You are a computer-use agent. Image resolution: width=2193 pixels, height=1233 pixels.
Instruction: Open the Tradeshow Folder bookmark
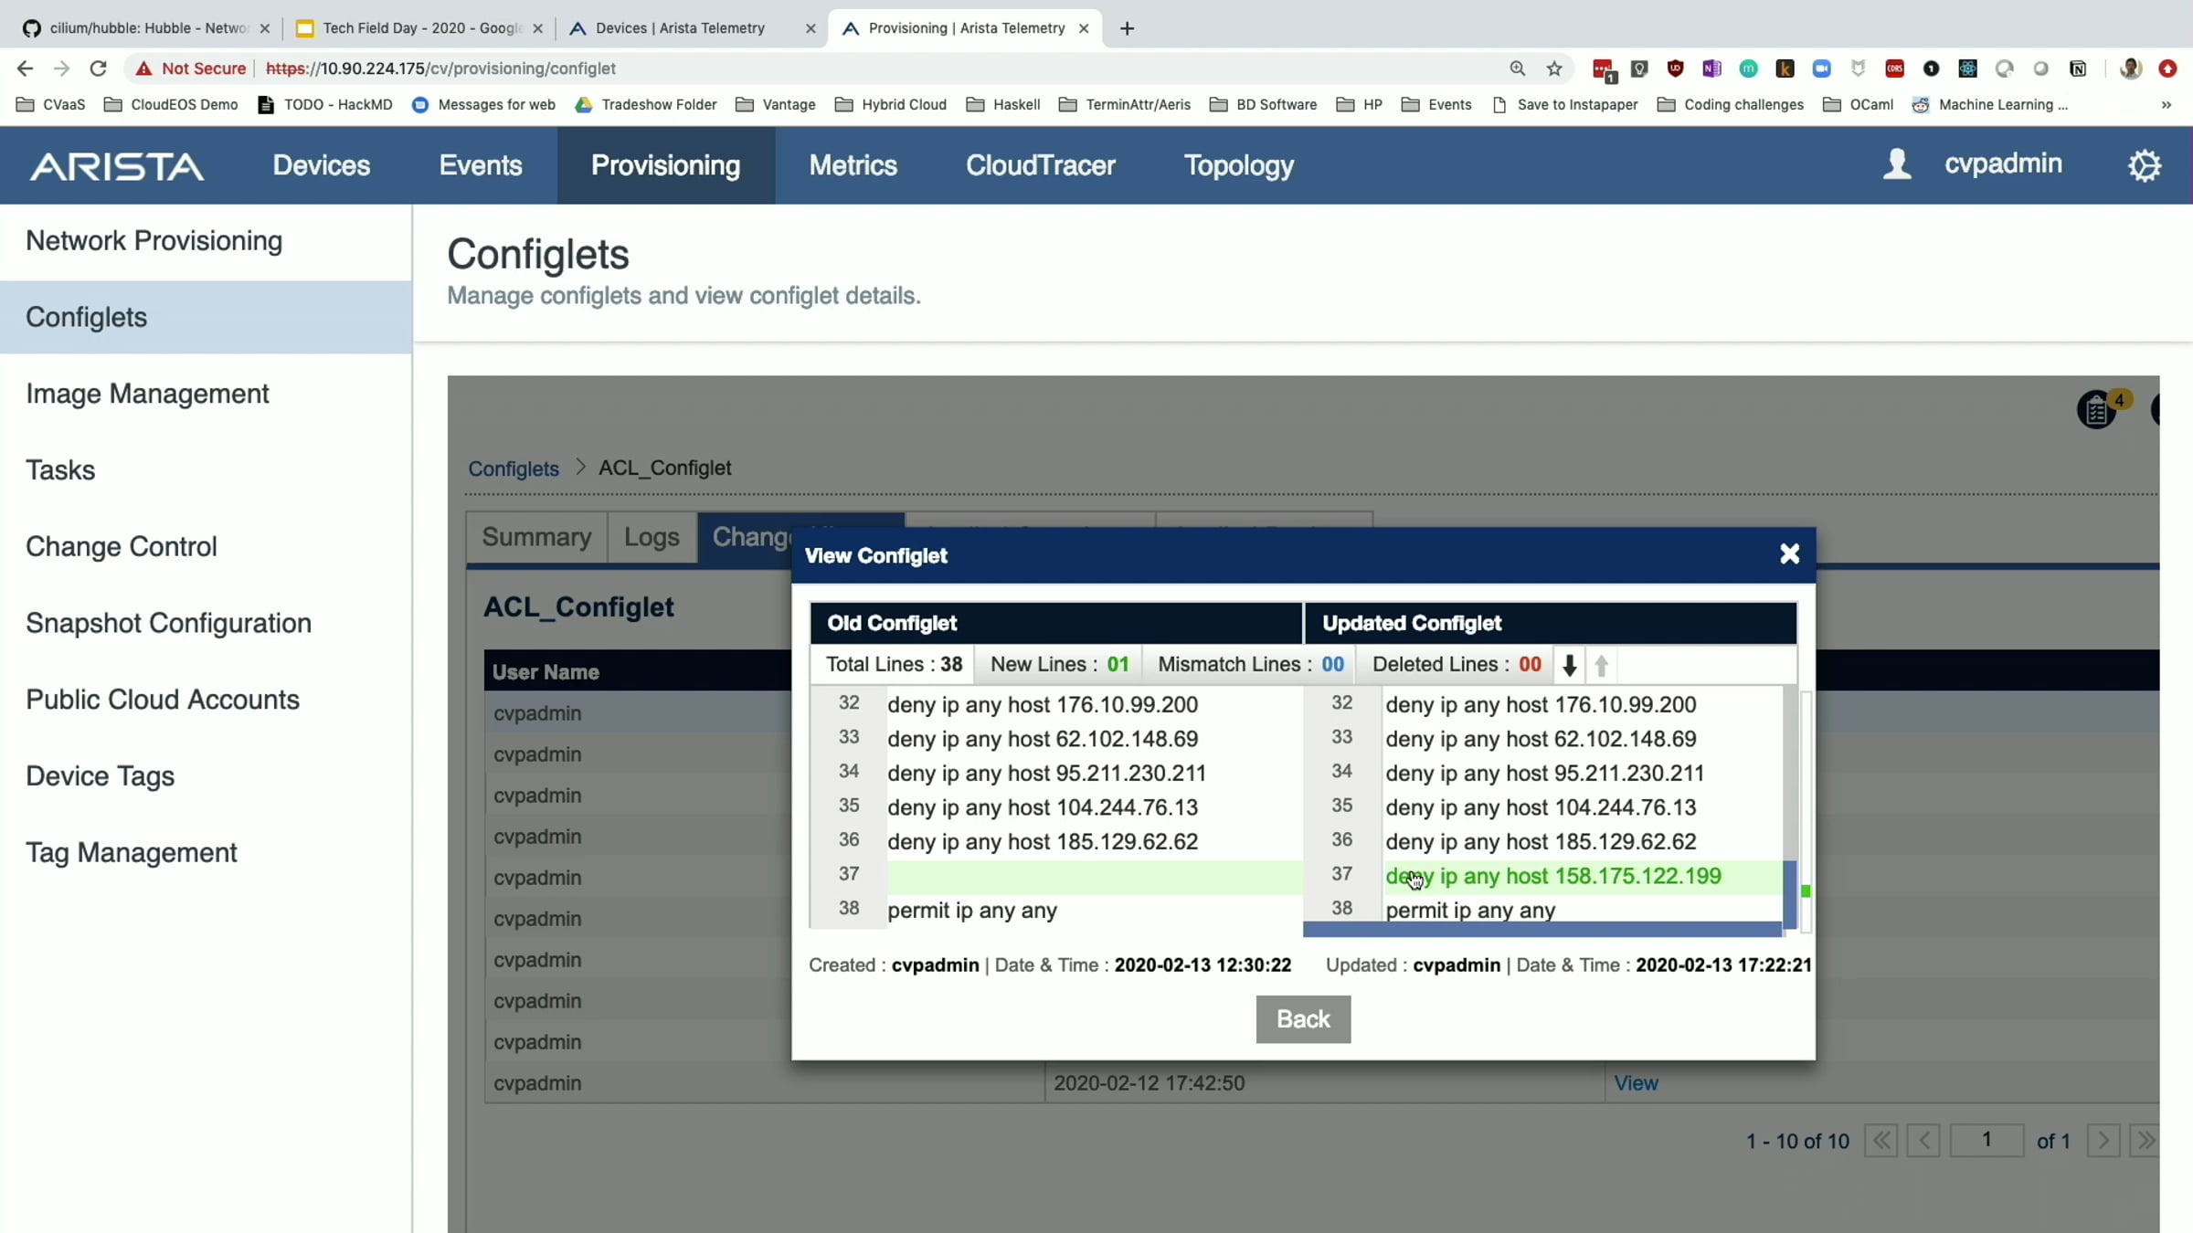(646, 105)
